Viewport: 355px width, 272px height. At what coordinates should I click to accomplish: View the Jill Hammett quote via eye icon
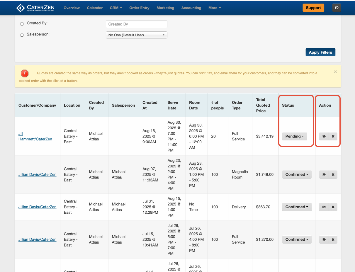point(324,136)
